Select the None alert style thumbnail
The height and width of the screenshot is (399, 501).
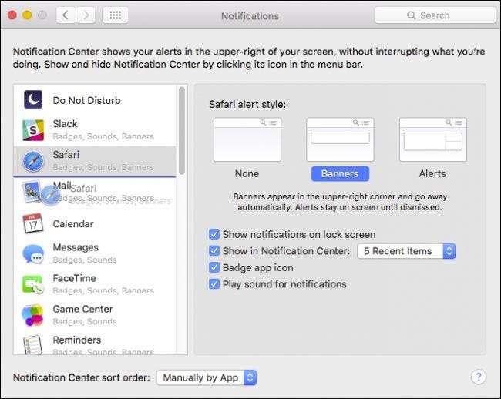247,139
